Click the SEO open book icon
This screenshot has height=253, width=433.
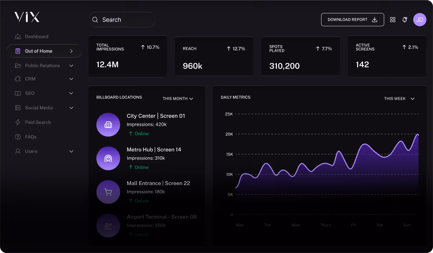point(18,93)
